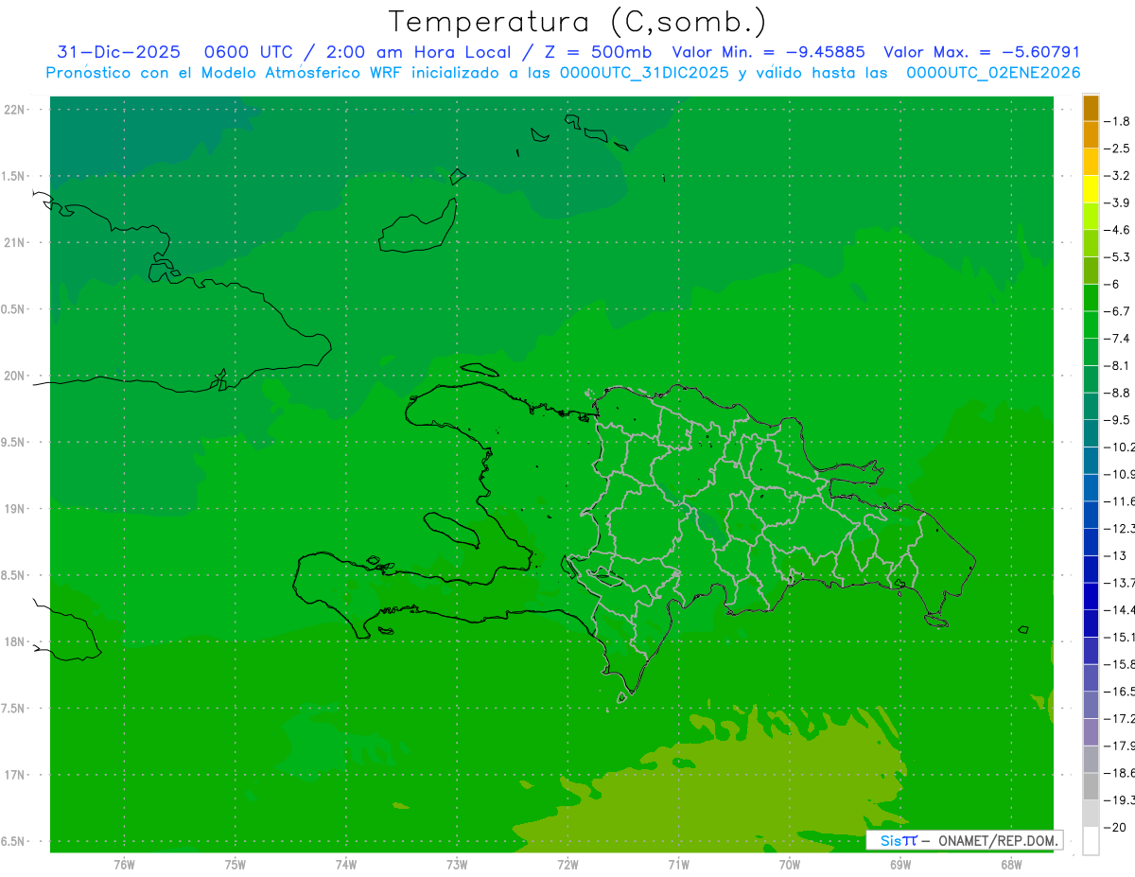The height and width of the screenshot is (877, 1135).
Task: Click the '75W' longitude label
Action: pos(236,865)
